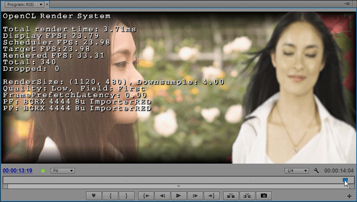
Task: Click the Mark Out button
Action: (126, 195)
